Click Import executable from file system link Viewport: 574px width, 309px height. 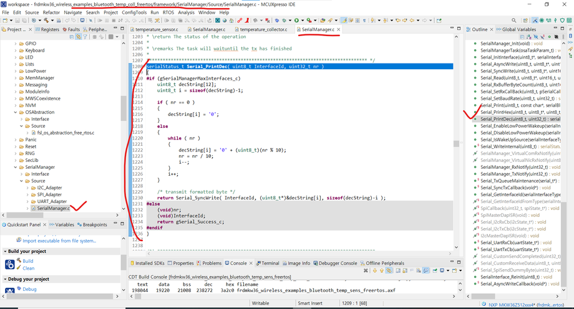(59, 240)
